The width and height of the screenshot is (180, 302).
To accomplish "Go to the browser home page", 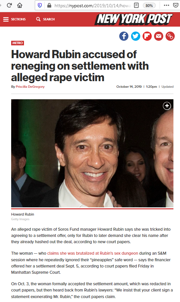I will point(20,5).
